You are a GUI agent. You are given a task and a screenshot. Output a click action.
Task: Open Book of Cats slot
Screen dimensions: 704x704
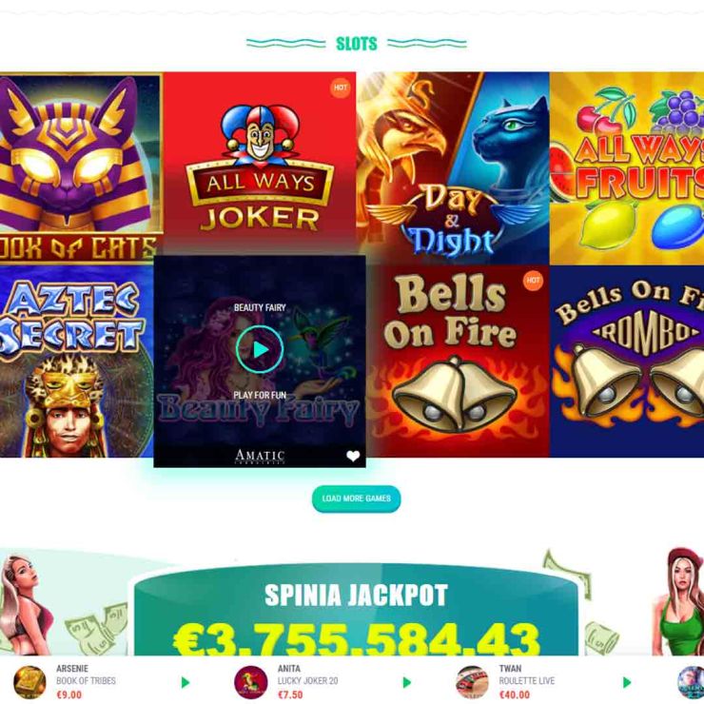coord(81,168)
